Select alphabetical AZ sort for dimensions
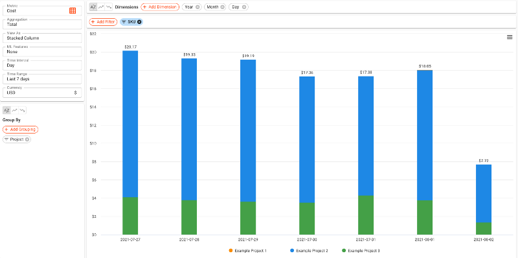 (x=93, y=6)
